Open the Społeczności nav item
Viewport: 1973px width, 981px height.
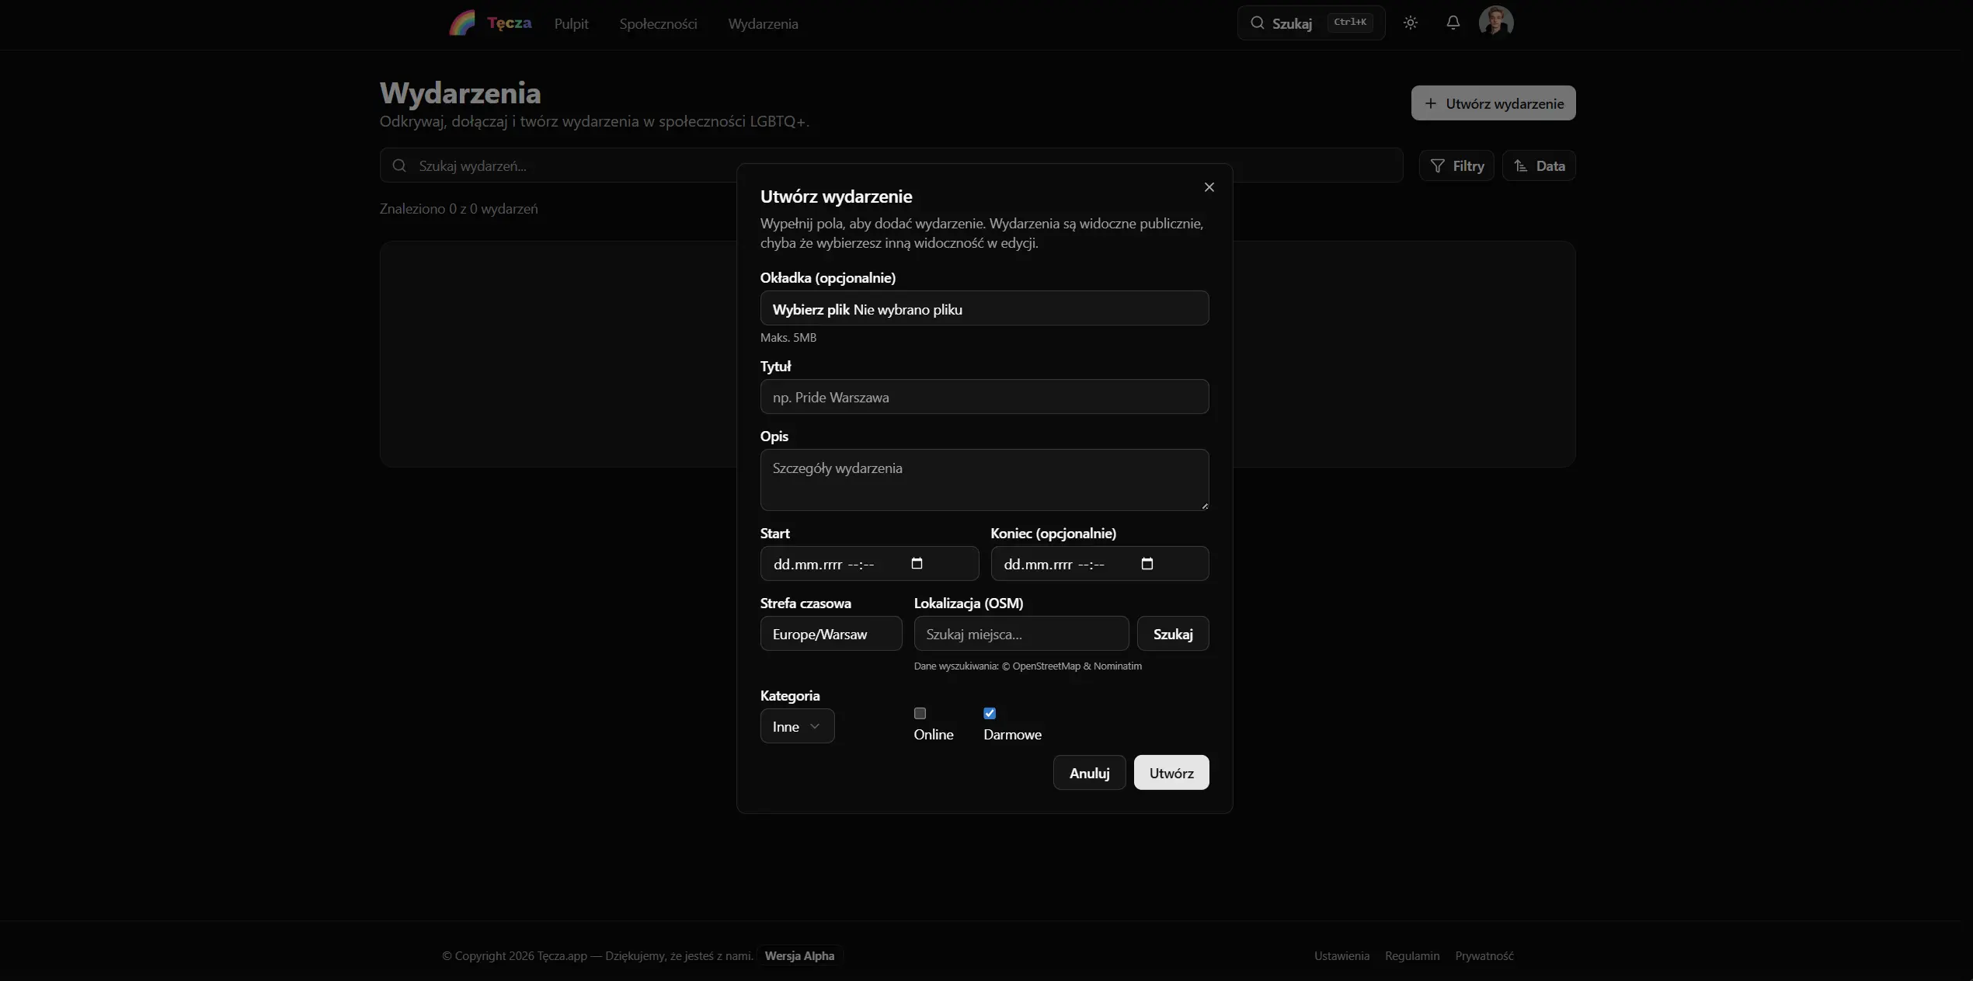(658, 24)
